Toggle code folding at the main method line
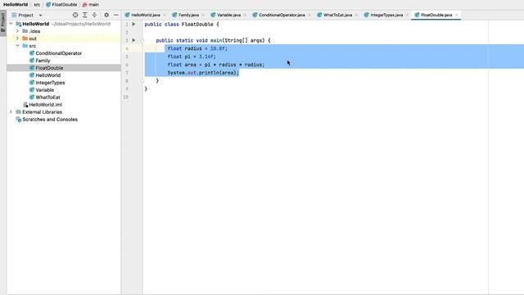 coord(142,40)
